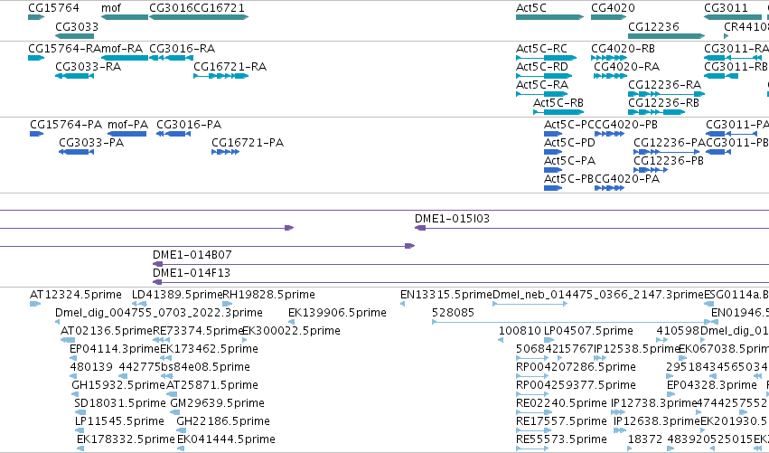This screenshot has width=769, height=453.
Task: Open EST RH19828.5prime
Action: point(268,295)
